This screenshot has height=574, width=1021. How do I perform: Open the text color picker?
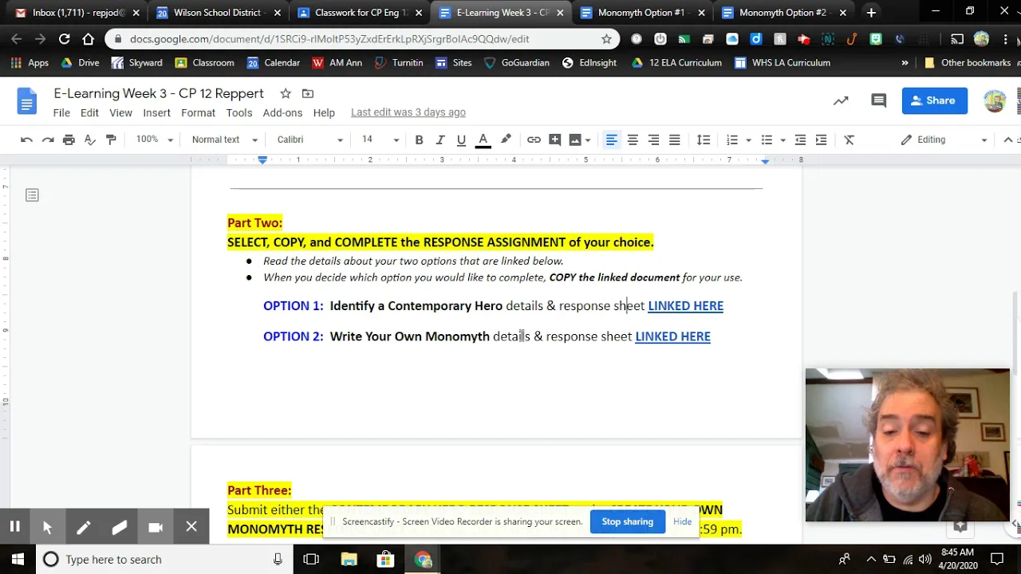[483, 140]
